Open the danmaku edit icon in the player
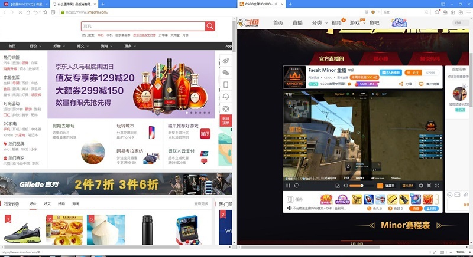This screenshot has height=257, width=473. click(x=338, y=186)
